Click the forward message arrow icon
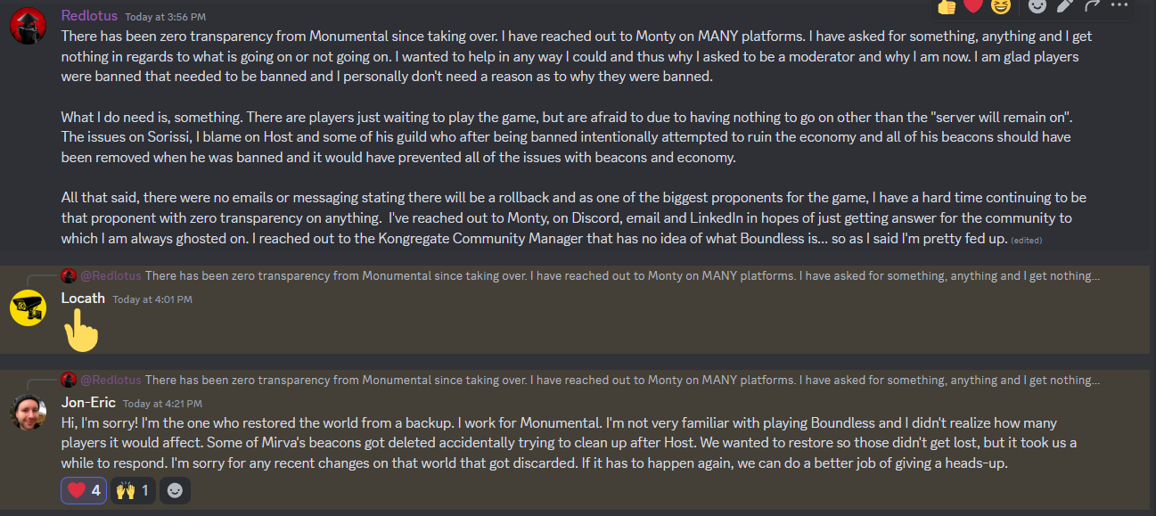Image resolution: width=1156 pixels, height=516 pixels. [x=1093, y=5]
